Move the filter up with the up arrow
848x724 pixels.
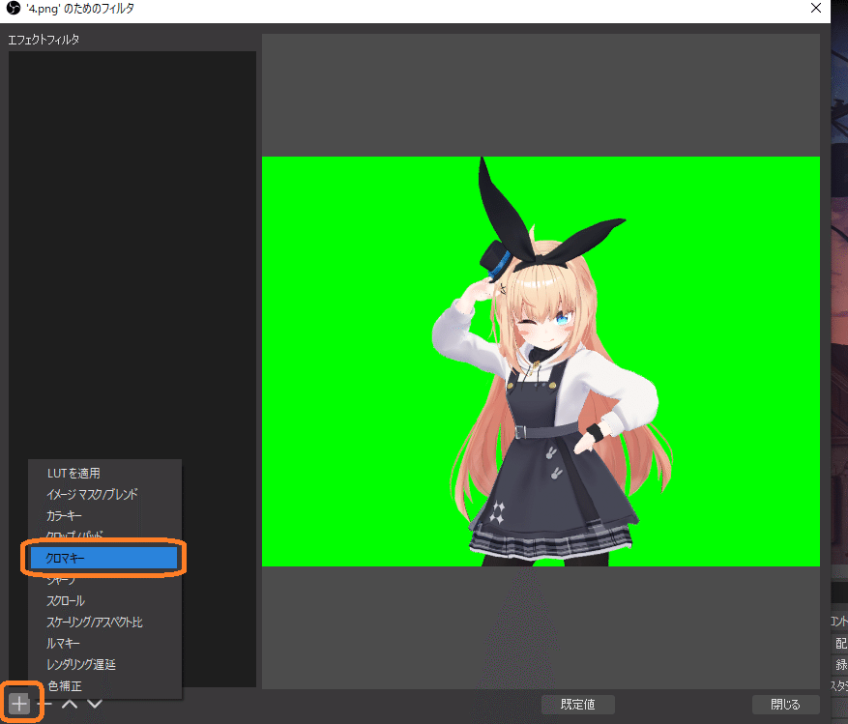[x=70, y=704]
